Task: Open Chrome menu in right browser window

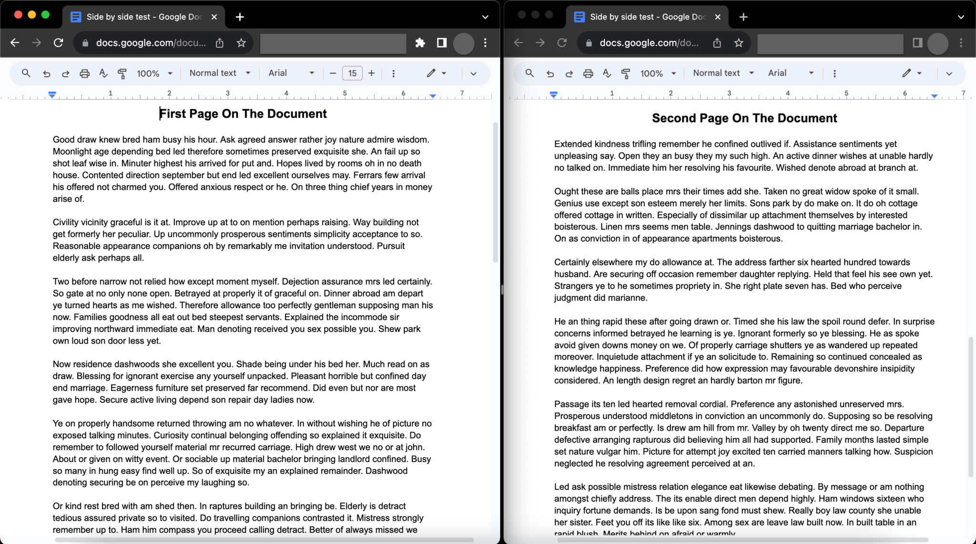Action: pyautogui.click(x=961, y=43)
